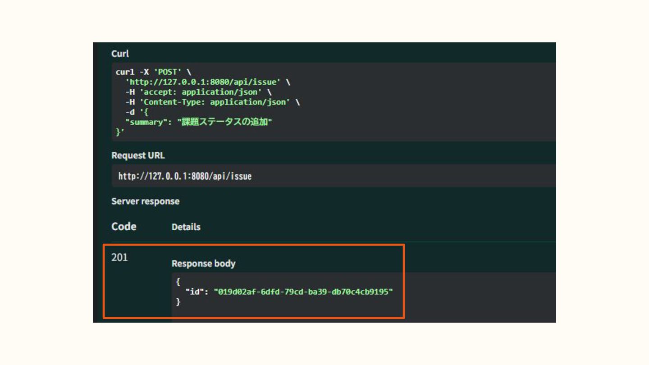The image size is (649, 365).
Task: Click the Response body label
Action: 203,264
